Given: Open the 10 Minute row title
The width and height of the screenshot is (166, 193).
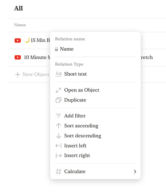Looking at the screenshot, I should pyautogui.click(x=37, y=58).
